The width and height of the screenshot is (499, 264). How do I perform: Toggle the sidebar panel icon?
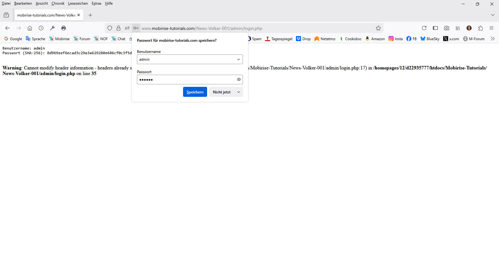point(435,28)
